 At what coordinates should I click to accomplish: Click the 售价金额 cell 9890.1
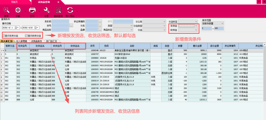coord(198,51)
